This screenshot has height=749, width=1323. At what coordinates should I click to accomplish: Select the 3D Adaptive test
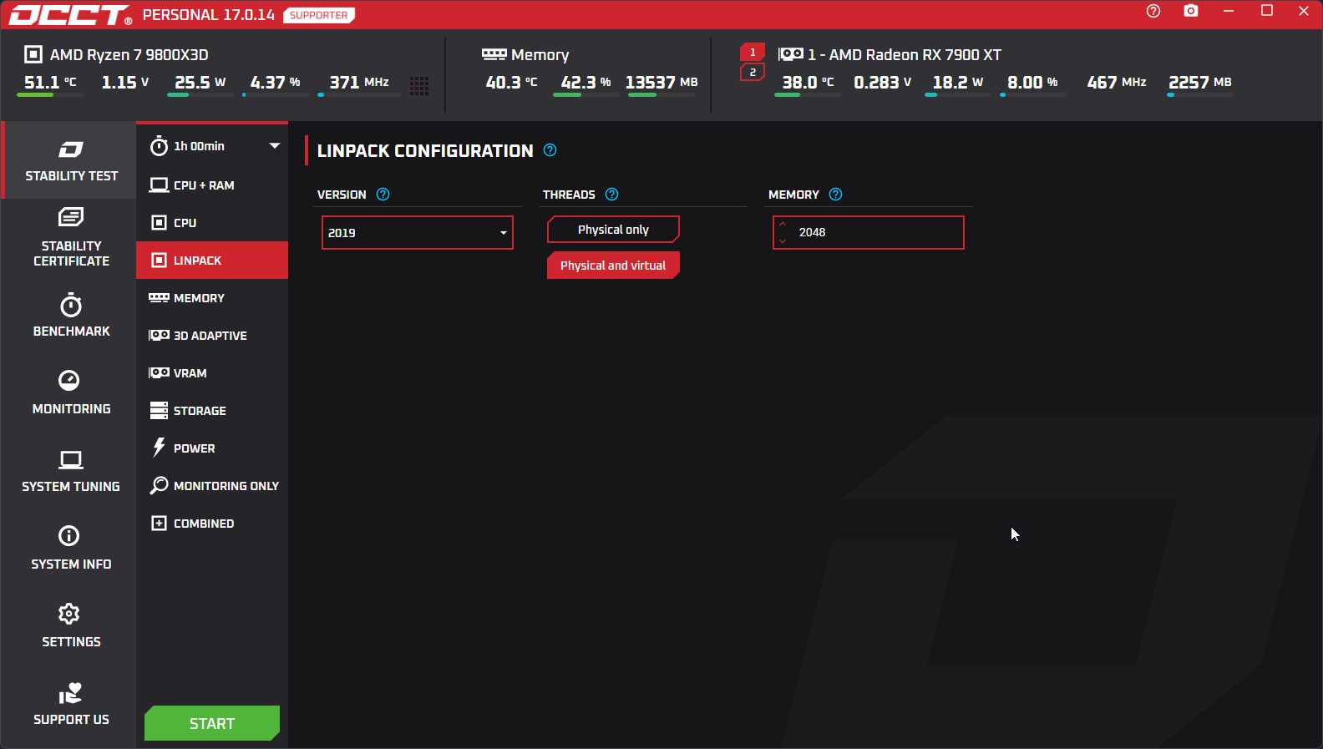[212, 336]
